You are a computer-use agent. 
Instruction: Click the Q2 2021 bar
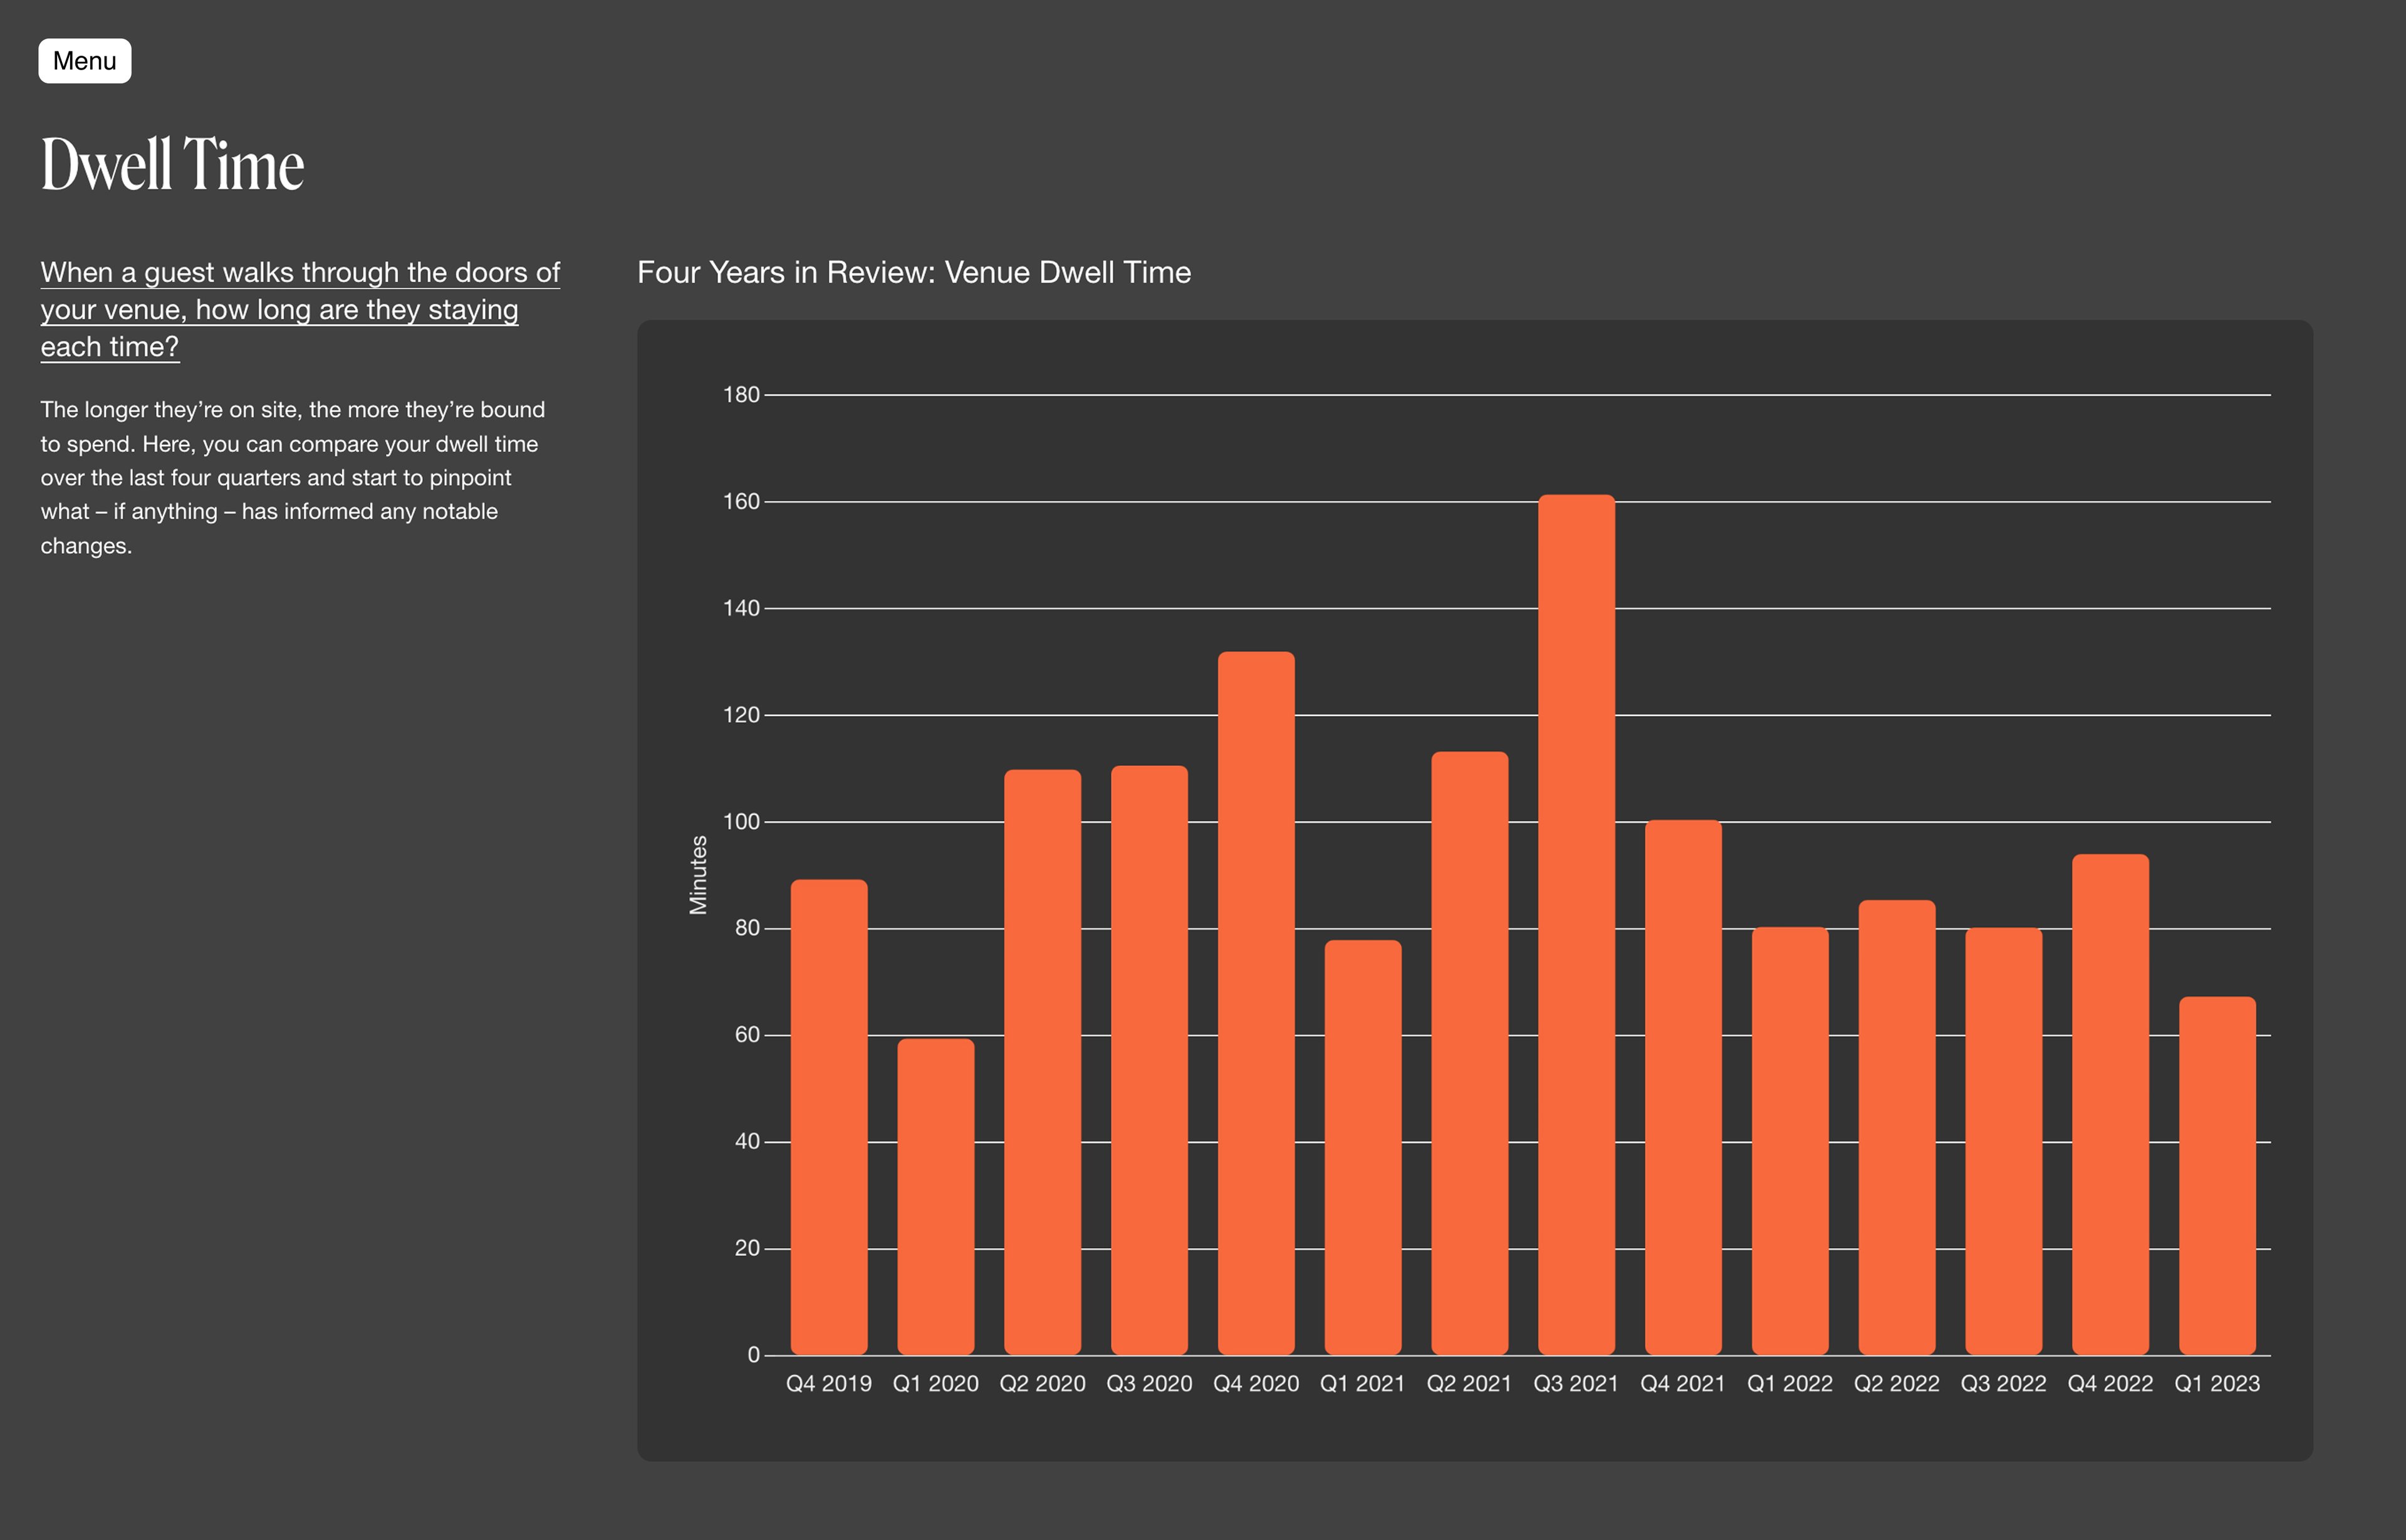point(1469,1053)
